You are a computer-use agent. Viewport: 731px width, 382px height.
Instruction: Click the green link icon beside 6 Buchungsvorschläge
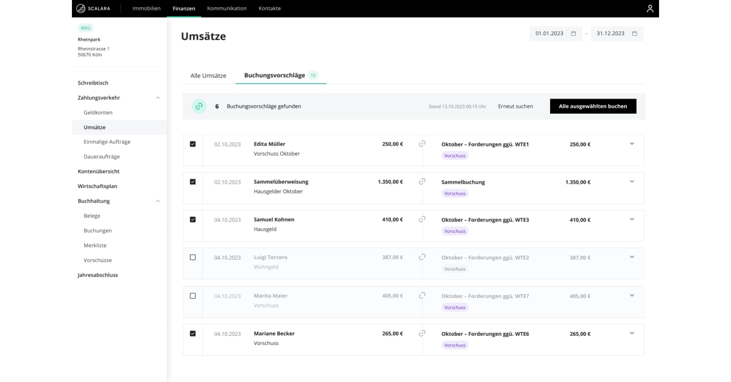(x=199, y=106)
